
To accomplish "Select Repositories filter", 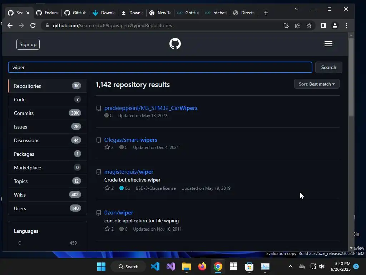I will point(48,86).
